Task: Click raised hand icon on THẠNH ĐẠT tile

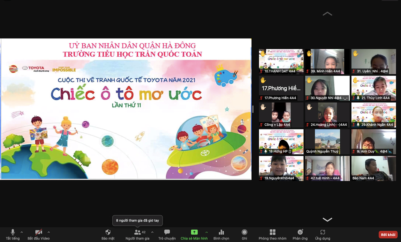Action: pos(263,54)
